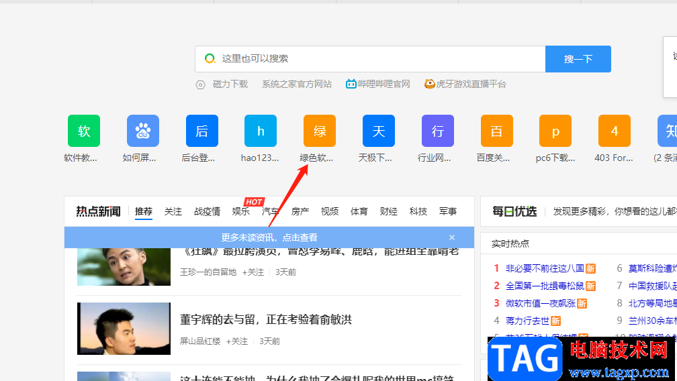677x381 pixels.
Task: Click the 每日优选 section heading
Action: click(514, 211)
